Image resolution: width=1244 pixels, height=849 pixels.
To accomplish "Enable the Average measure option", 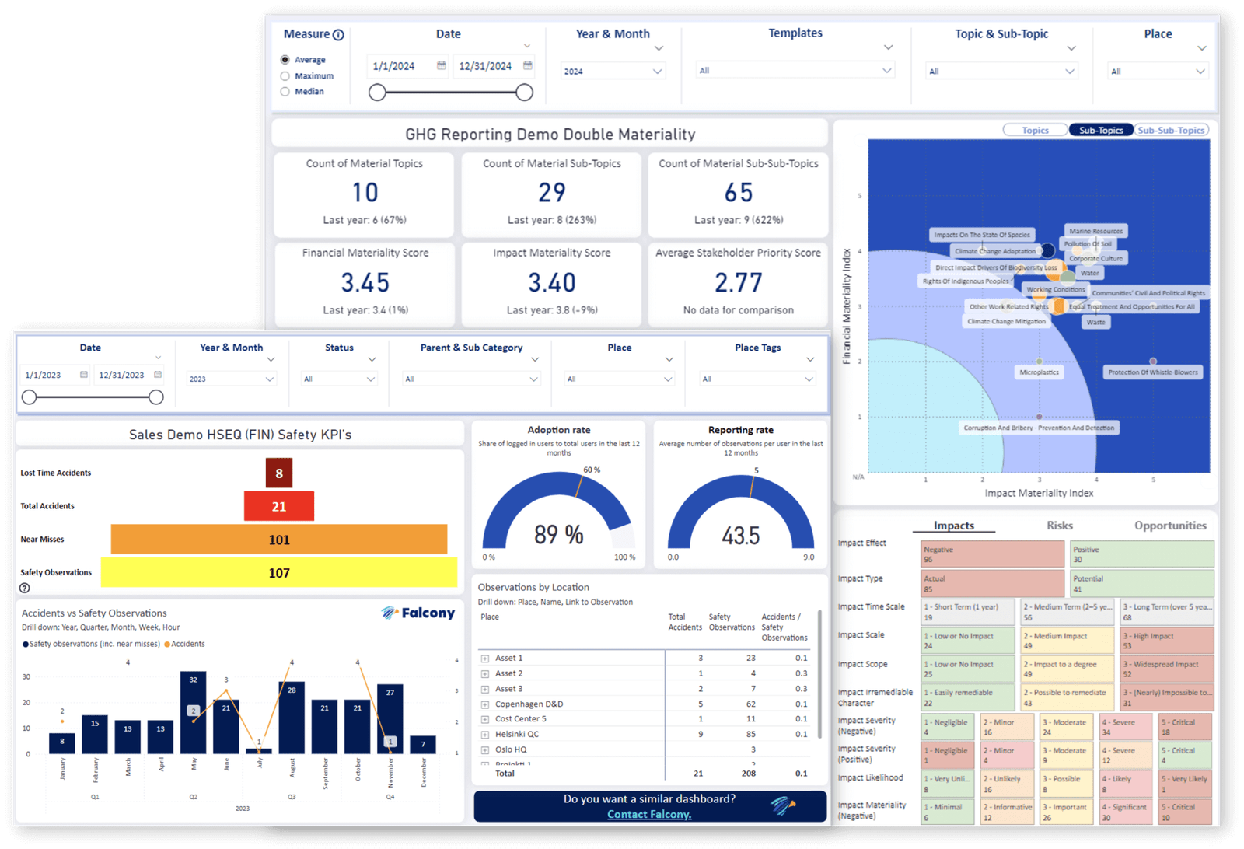I will tap(285, 59).
